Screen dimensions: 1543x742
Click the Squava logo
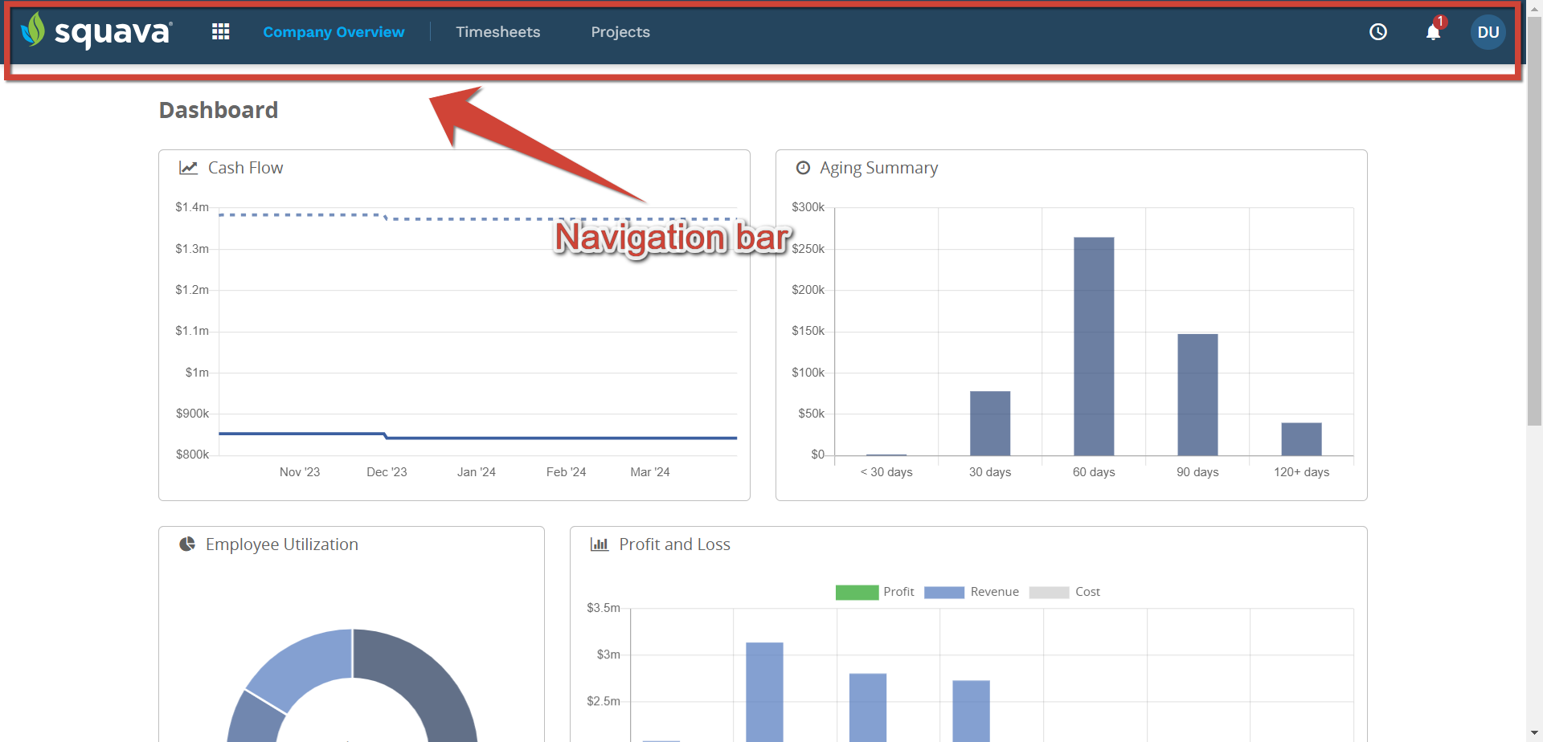pyautogui.click(x=96, y=31)
